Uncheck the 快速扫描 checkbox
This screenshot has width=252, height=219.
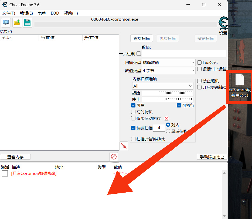point(133,128)
